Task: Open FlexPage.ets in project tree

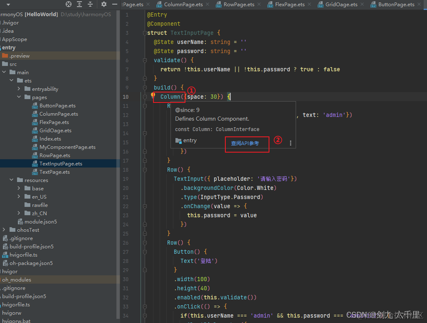Action: coord(54,122)
